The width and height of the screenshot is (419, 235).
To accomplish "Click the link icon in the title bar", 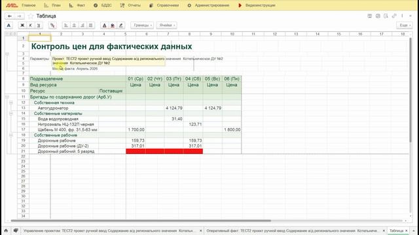I will pos(394,16).
